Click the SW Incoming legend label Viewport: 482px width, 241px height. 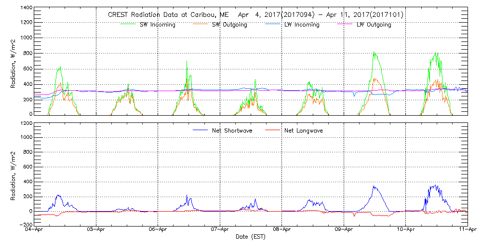[x=155, y=25]
